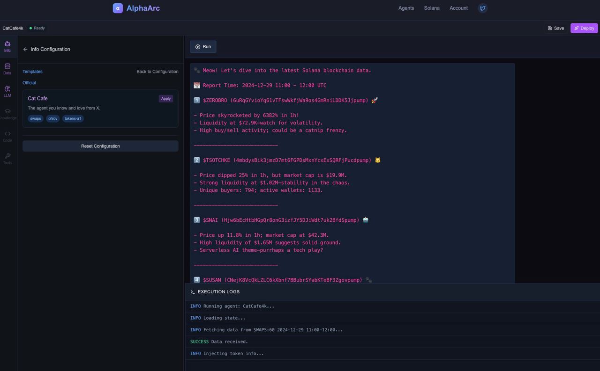Click 'Loading state...' log entry

click(217, 318)
